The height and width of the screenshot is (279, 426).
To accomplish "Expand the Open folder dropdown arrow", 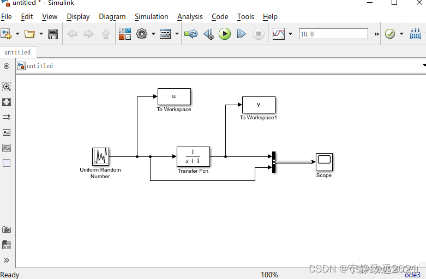I will (x=41, y=34).
